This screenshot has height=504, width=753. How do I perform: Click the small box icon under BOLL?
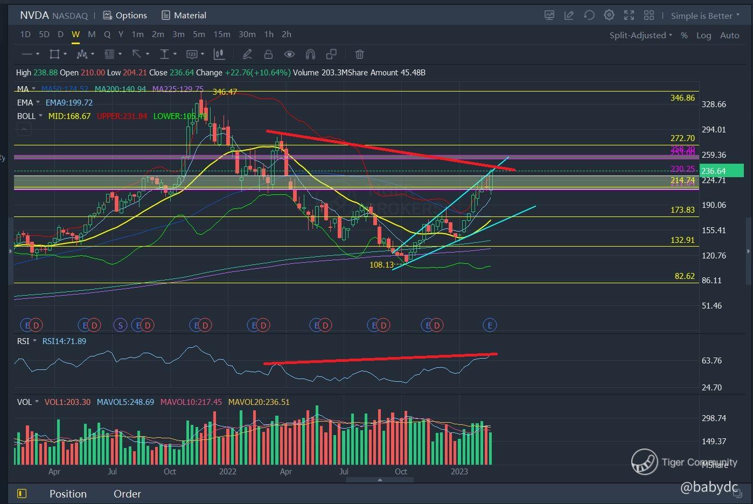pyautogui.click(x=24, y=129)
